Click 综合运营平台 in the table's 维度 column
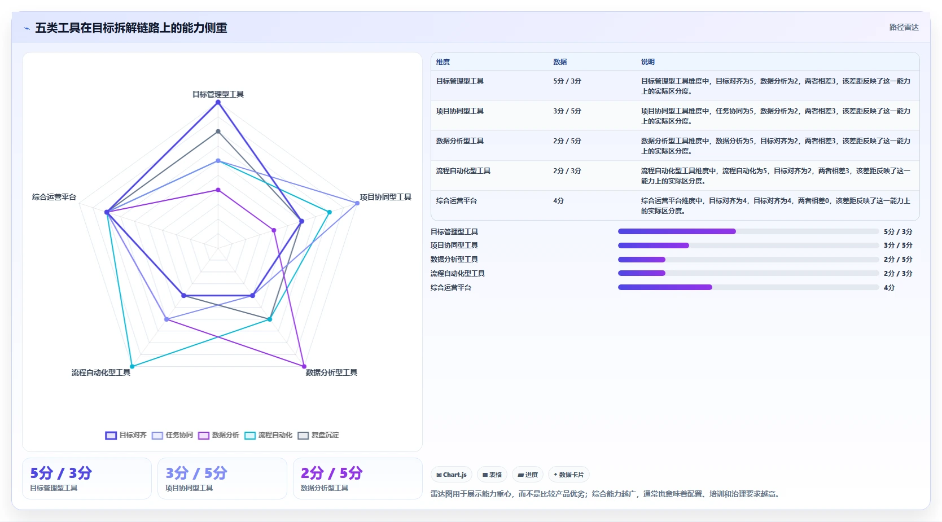This screenshot has height=522, width=942. (x=457, y=201)
